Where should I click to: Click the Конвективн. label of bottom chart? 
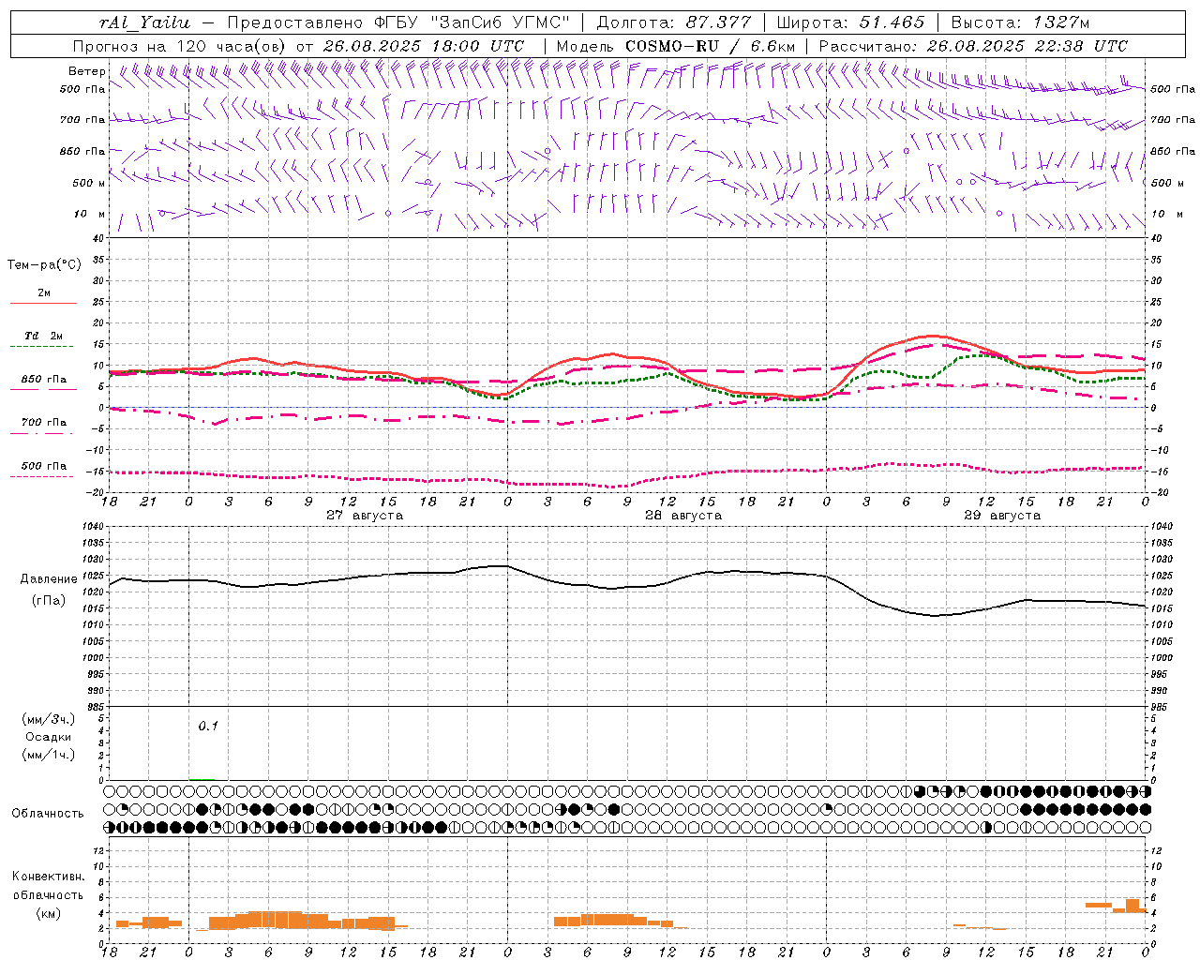coord(49,877)
